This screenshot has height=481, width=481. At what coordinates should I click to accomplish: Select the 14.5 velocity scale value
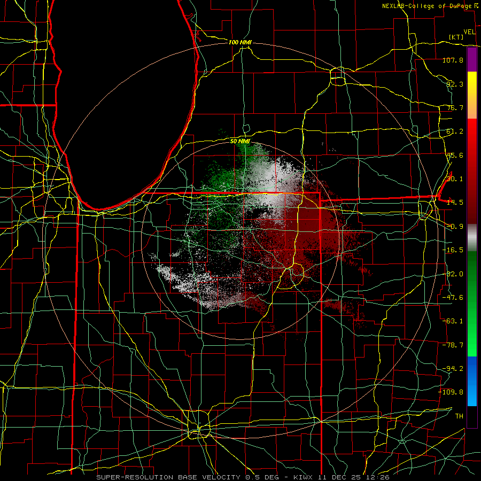(x=455, y=203)
